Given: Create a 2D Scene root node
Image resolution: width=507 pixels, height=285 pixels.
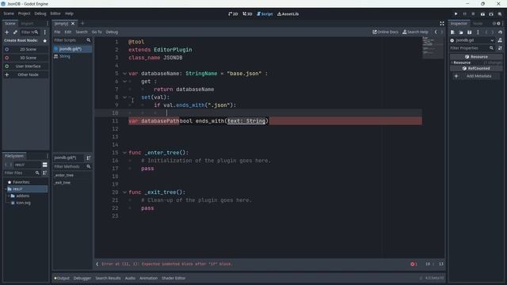Looking at the screenshot, I should [x=25, y=49].
